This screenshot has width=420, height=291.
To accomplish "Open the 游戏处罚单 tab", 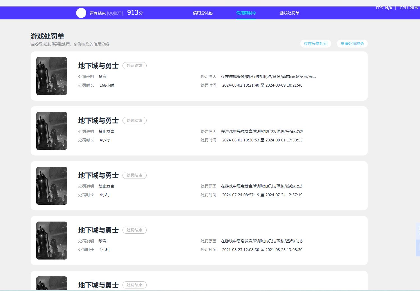I will (289, 13).
